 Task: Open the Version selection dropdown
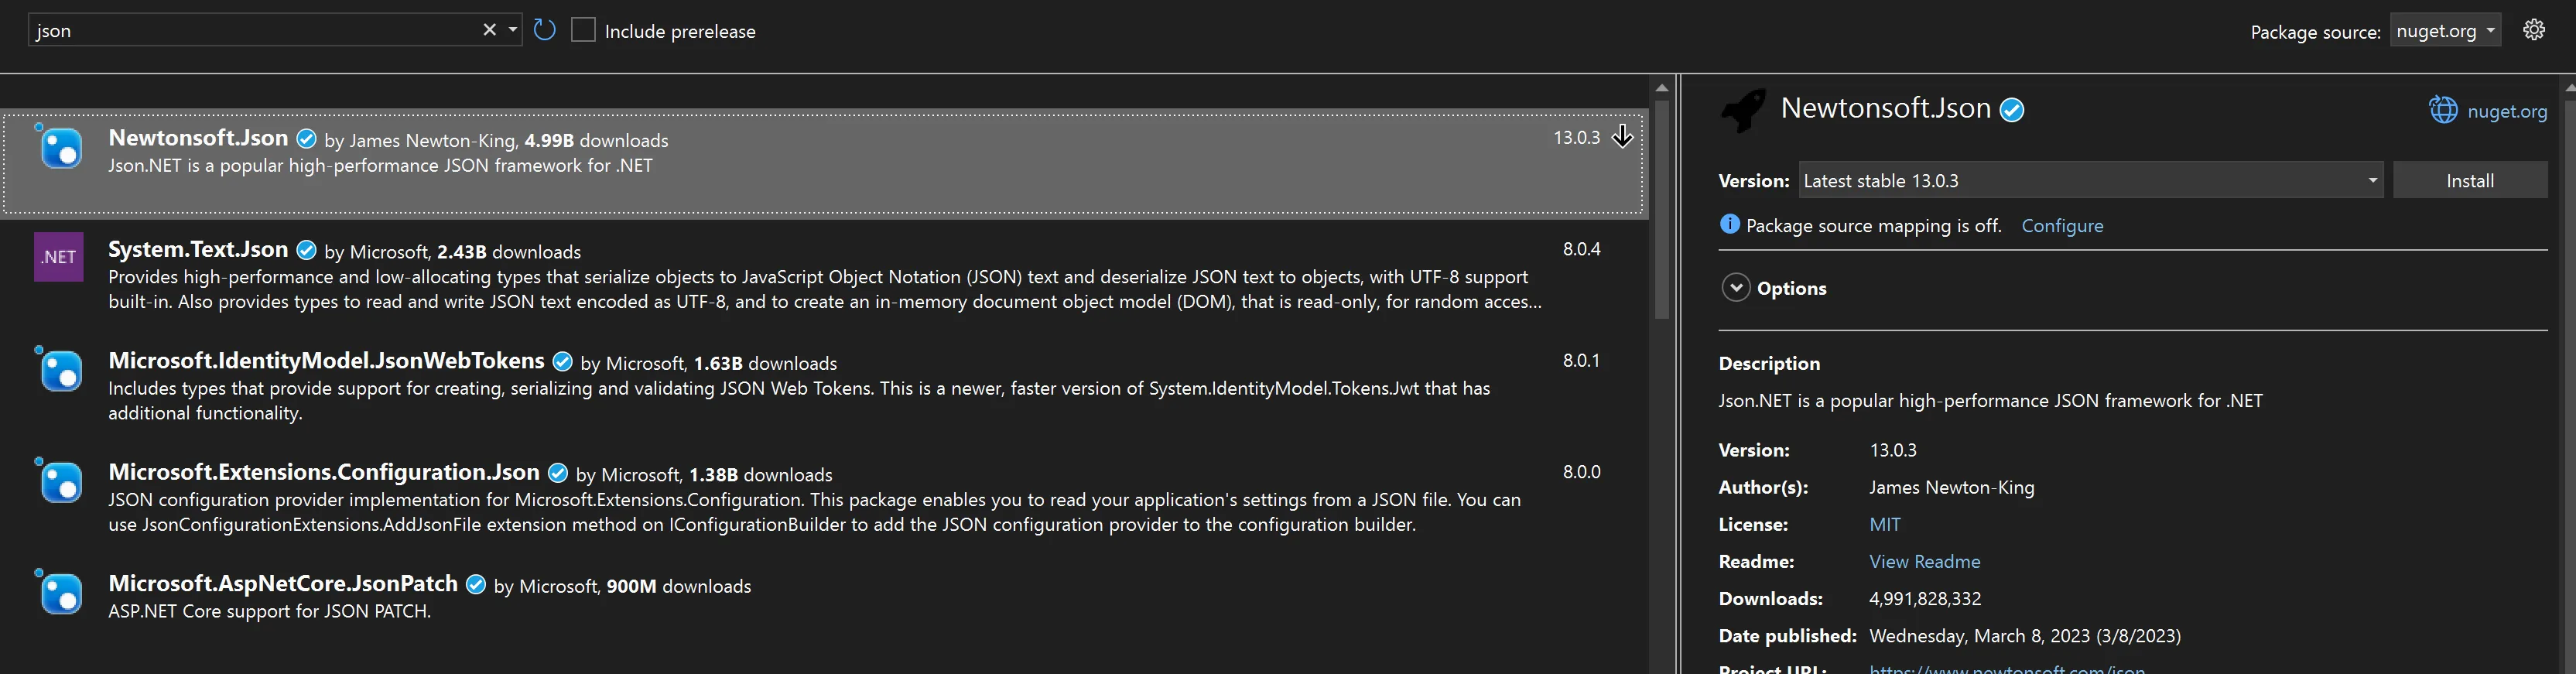2090,181
